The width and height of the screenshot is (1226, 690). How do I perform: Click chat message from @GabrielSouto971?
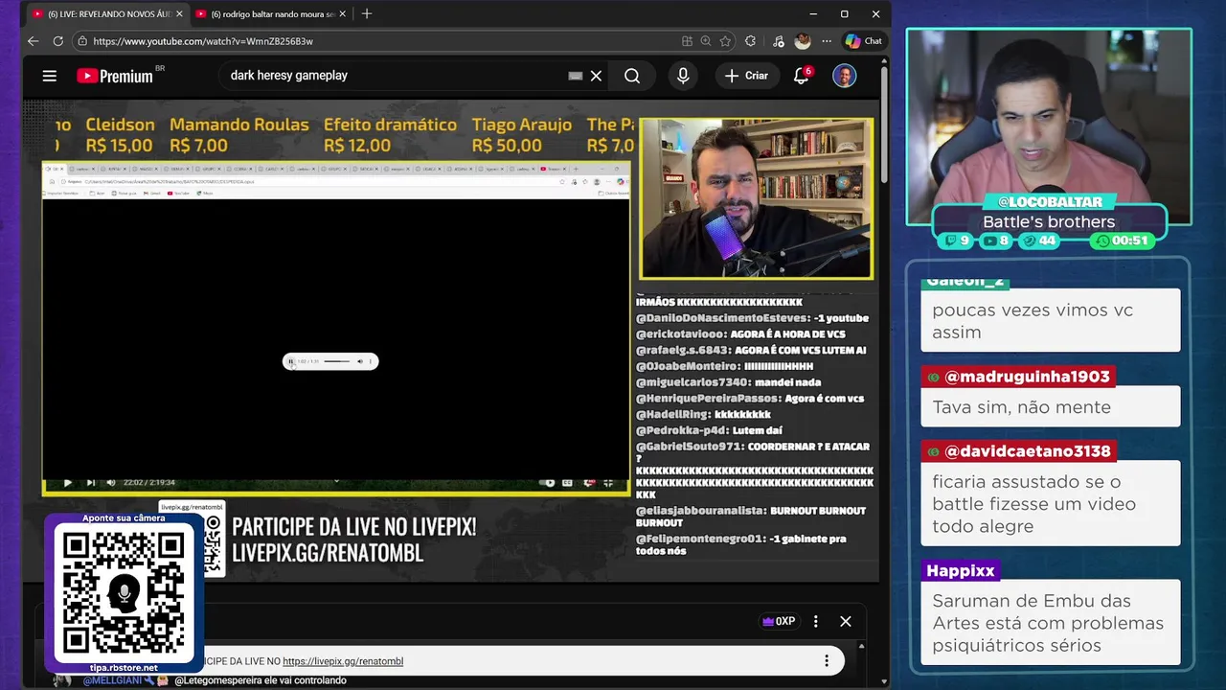(754, 471)
